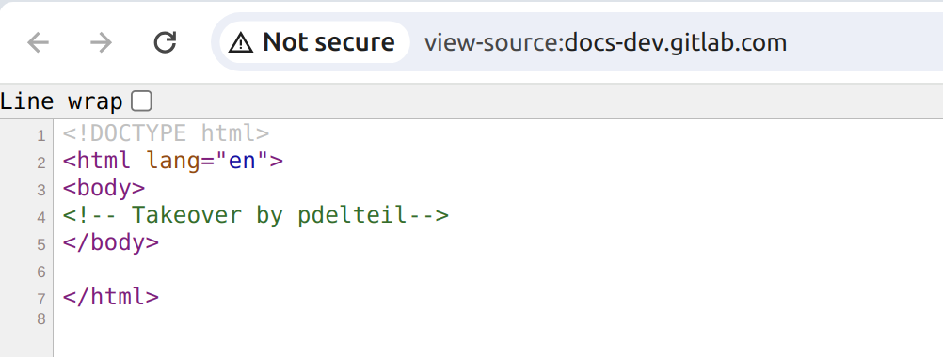Click line number 6 in the gutter
Viewport: 943px width, 357px height.
[x=40, y=272]
